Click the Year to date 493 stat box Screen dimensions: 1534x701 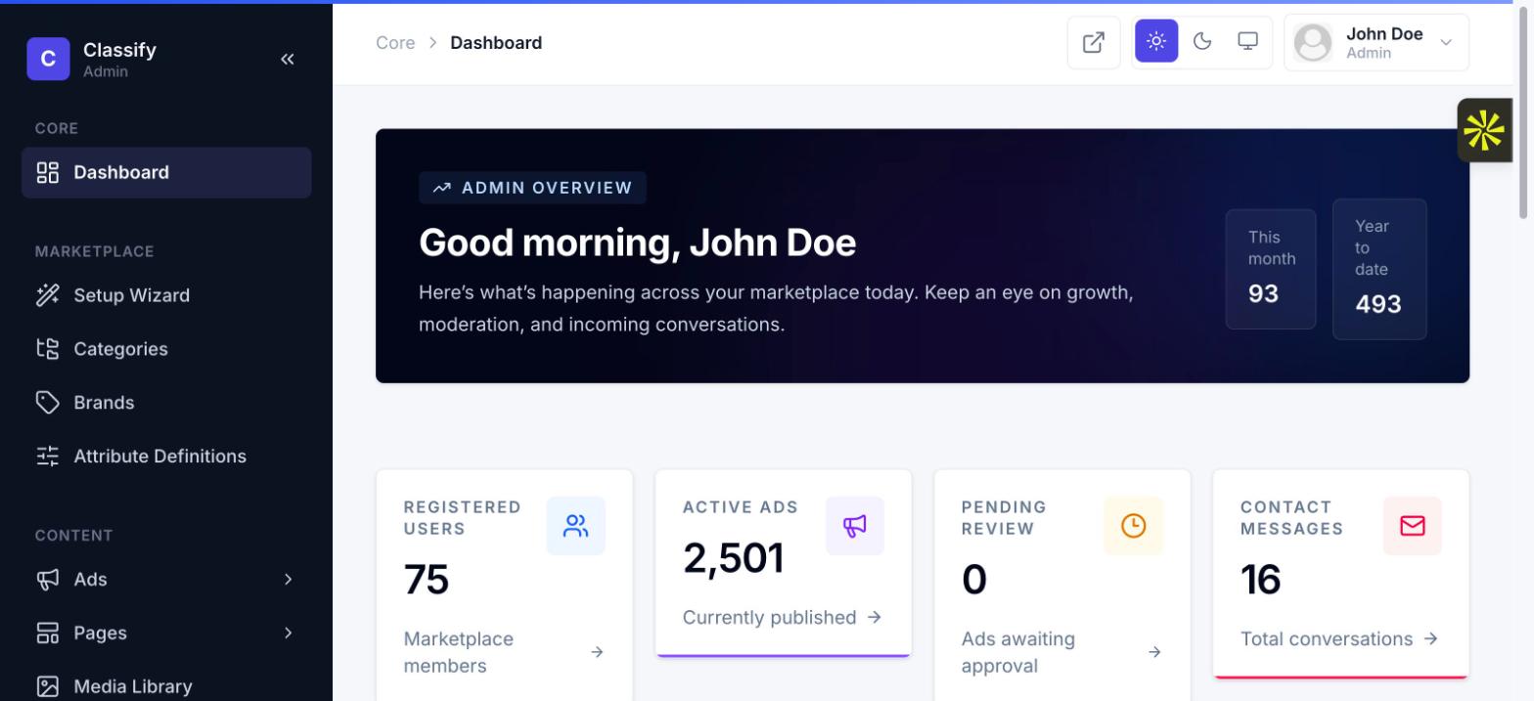point(1379,269)
